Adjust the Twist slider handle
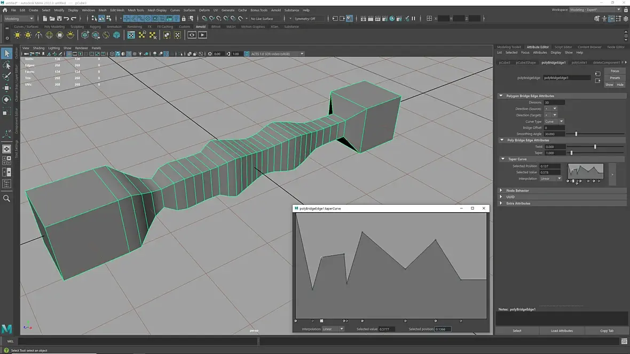The height and width of the screenshot is (354, 630). [x=595, y=147]
